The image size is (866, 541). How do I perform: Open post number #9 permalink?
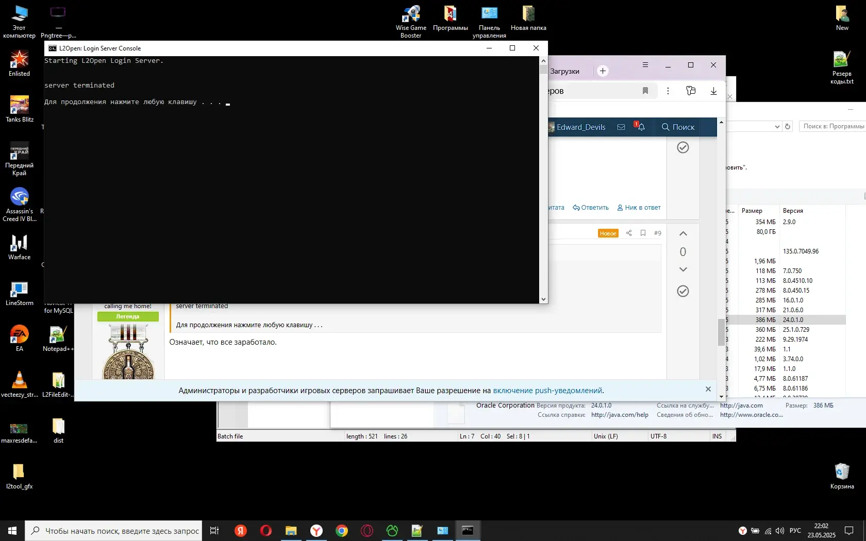657,233
